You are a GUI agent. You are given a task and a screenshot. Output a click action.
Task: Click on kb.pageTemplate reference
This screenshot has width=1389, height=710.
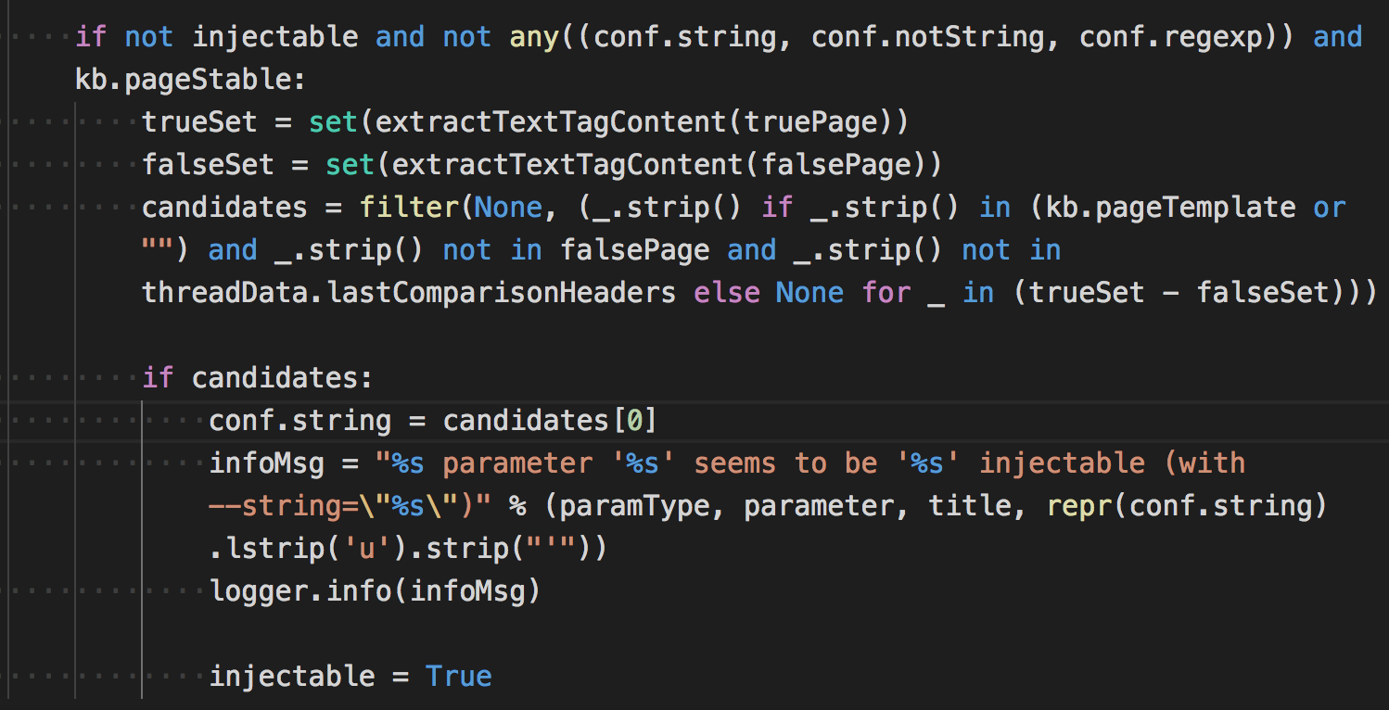(x=1170, y=208)
